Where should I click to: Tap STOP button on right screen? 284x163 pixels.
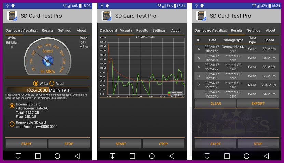pos(258,144)
